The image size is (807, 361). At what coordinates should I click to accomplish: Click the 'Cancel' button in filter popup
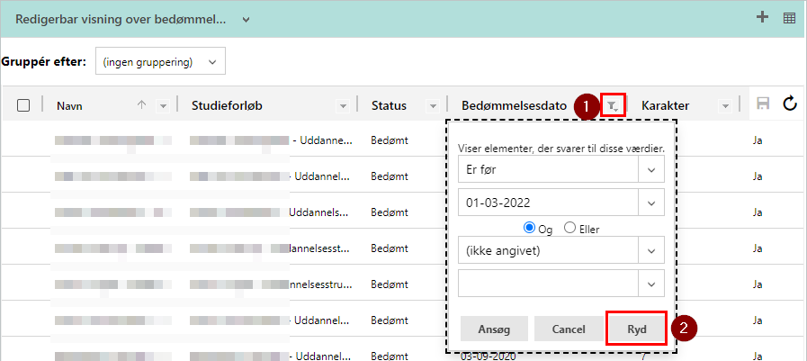point(568,329)
